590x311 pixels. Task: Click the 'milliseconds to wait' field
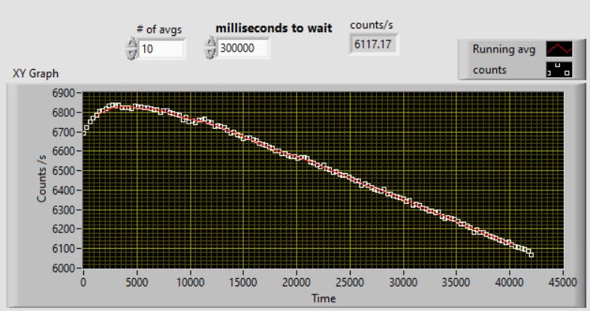click(x=243, y=48)
